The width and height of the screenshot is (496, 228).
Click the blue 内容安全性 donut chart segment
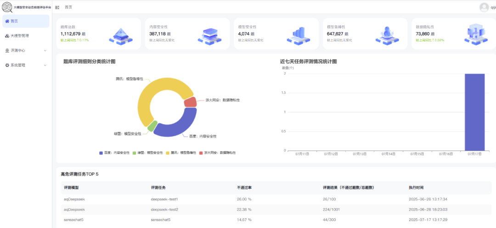tap(177, 126)
